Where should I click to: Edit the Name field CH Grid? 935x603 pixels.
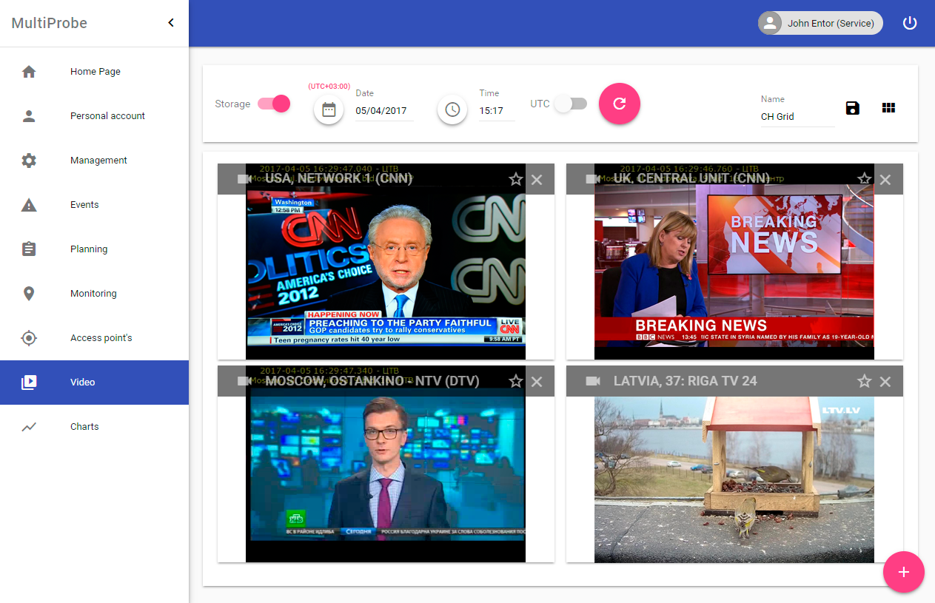[797, 117]
